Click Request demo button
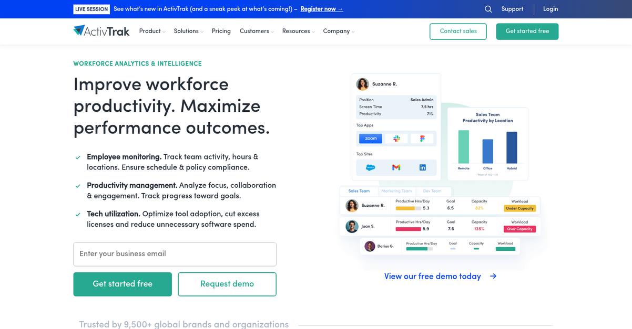The width and height of the screenshot is (632, 329). click(x=227, y=284)
